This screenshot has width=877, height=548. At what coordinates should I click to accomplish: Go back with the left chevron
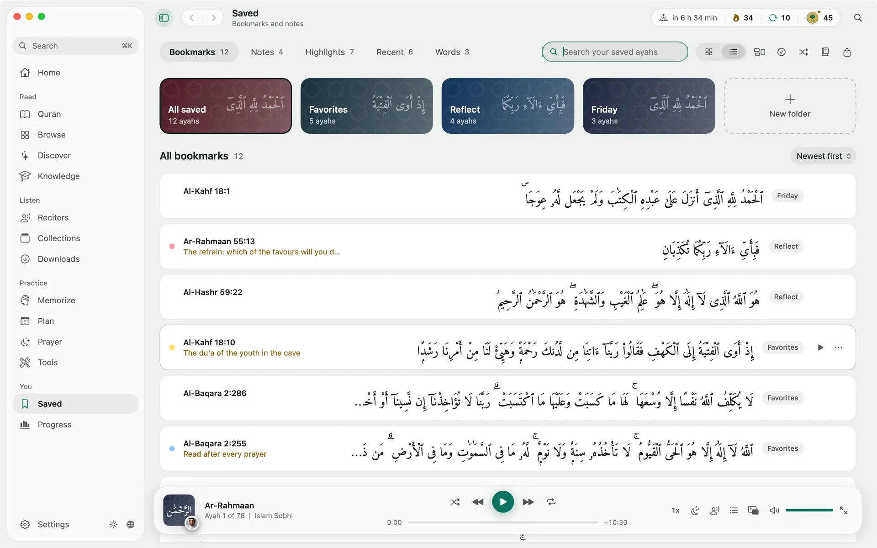[x=192, y=18]
